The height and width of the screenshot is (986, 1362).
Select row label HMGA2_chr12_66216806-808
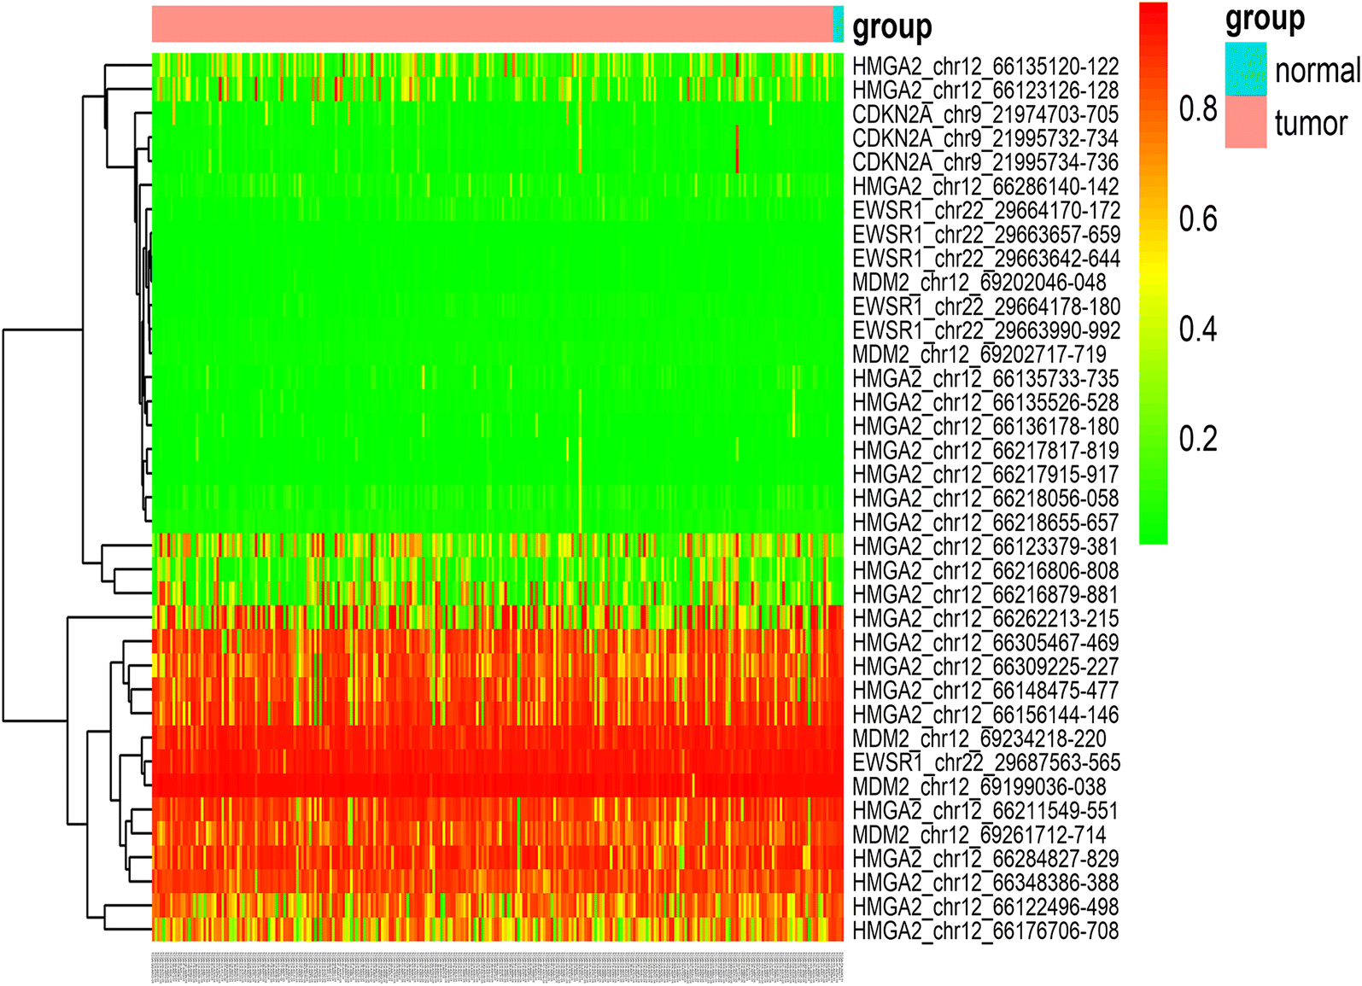pyautogui.click(x=985, y=570)
